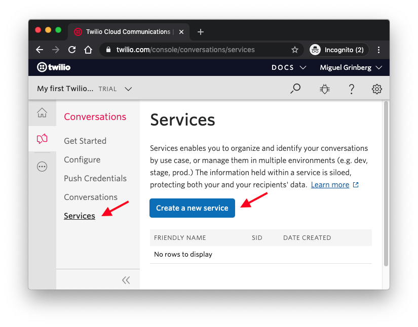Viewport: 418px width, 327px height.
Task: Collapse the sidebar with double chevron
Action: [x=126, y=280]
